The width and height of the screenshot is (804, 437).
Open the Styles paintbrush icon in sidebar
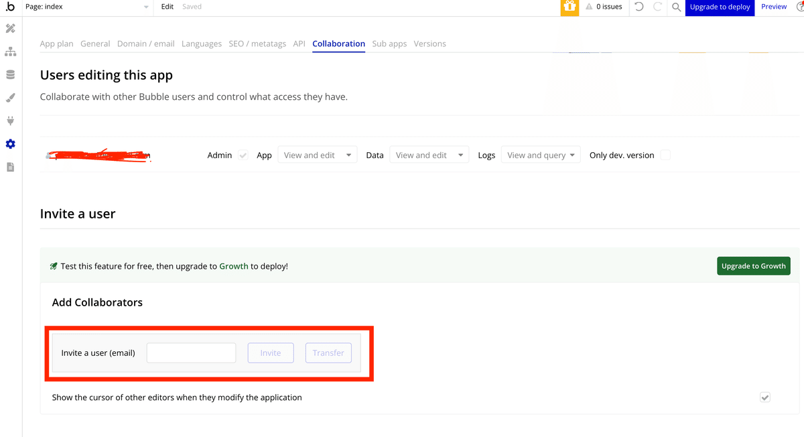coord(10,98)
